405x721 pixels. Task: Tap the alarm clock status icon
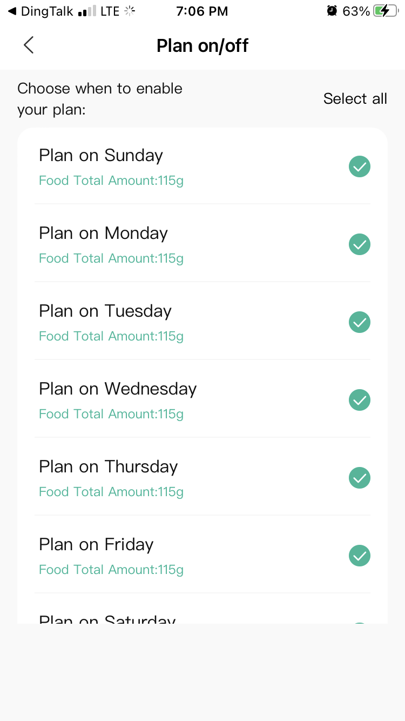click(x=332, y=11)
